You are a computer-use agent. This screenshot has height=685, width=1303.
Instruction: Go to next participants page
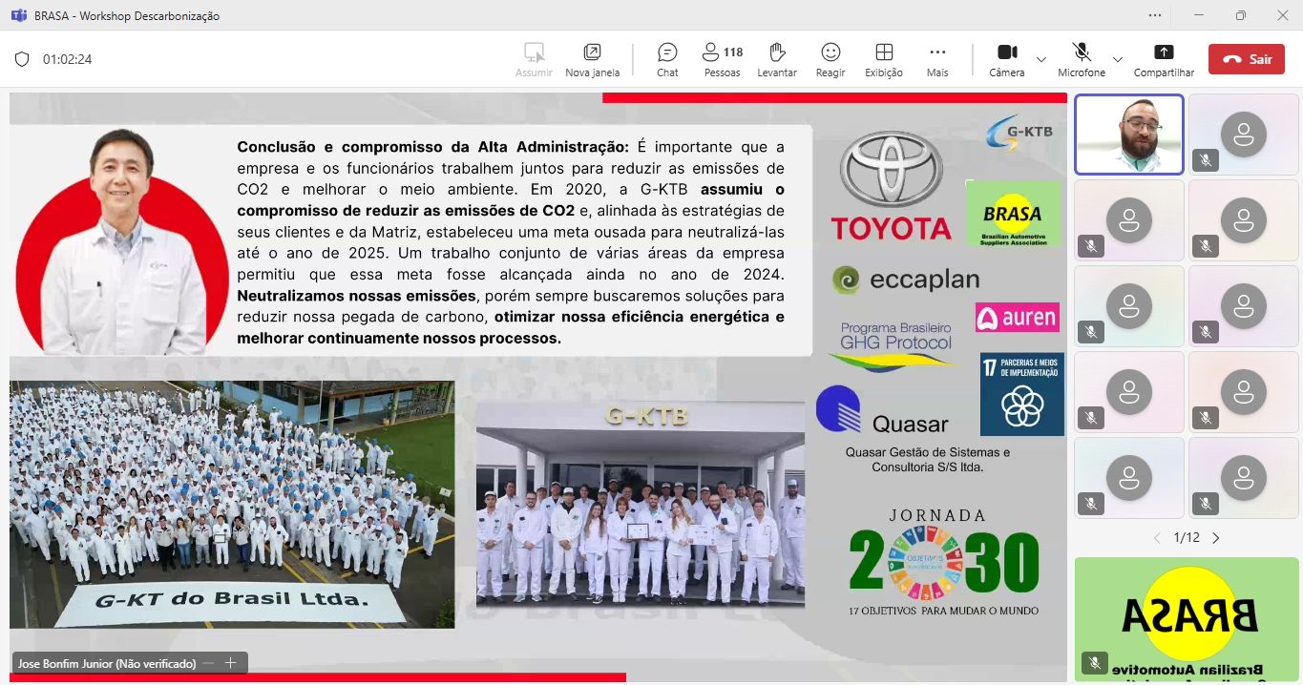(x=1215, y=538)
